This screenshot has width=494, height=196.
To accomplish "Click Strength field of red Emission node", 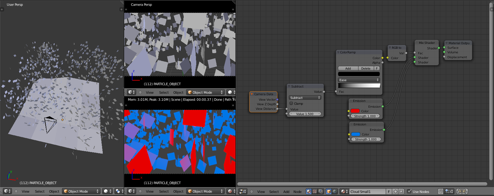I will click(x=365, y=116).
